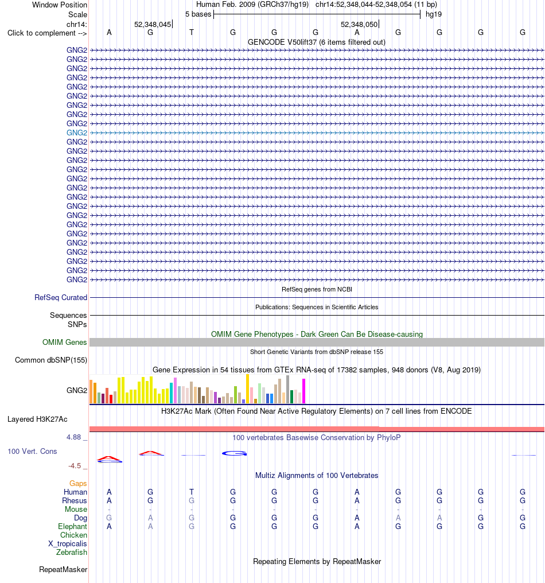Click the 'chr14:' ruler label

point(76,24)
